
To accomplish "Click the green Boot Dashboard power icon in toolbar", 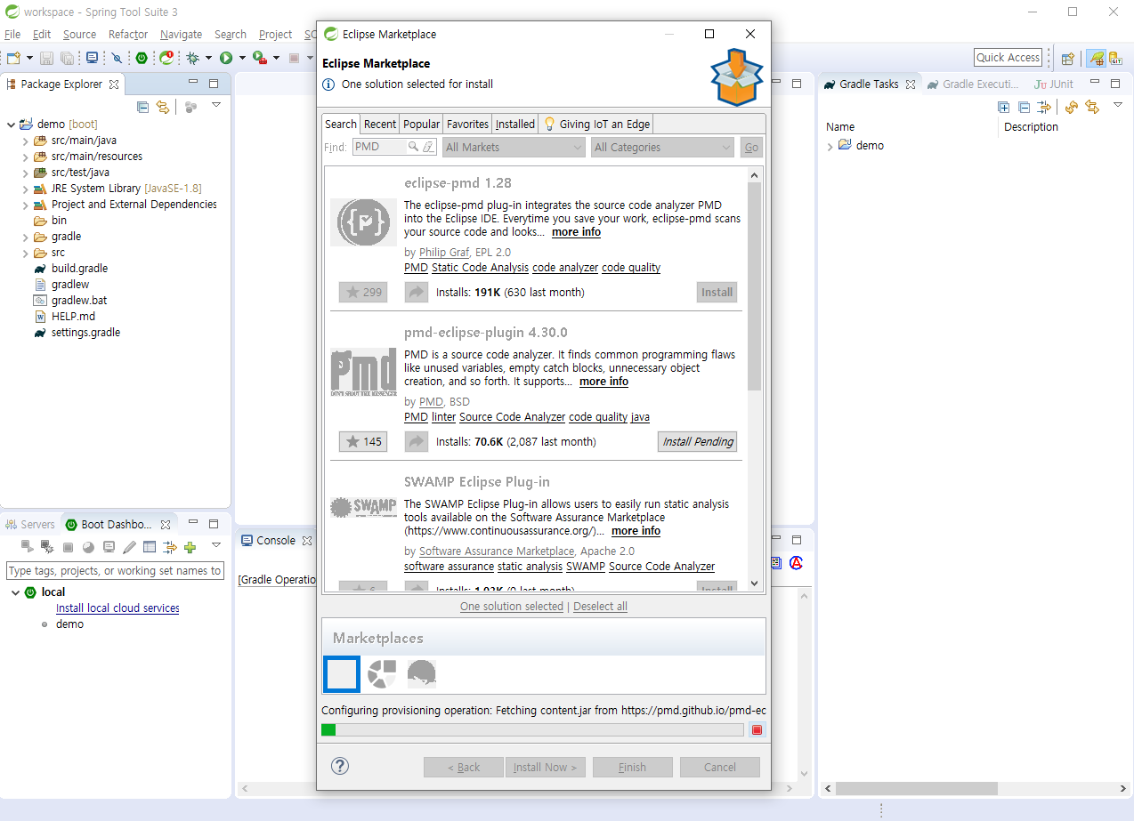I will 142,58.
